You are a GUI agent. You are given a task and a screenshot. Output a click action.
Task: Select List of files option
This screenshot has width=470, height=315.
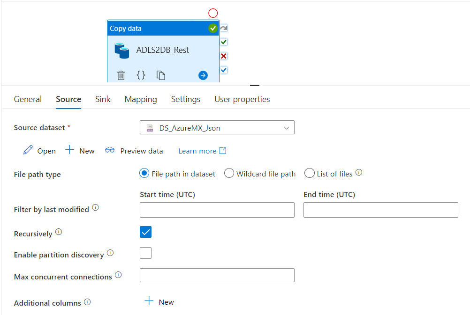[309, 173]
